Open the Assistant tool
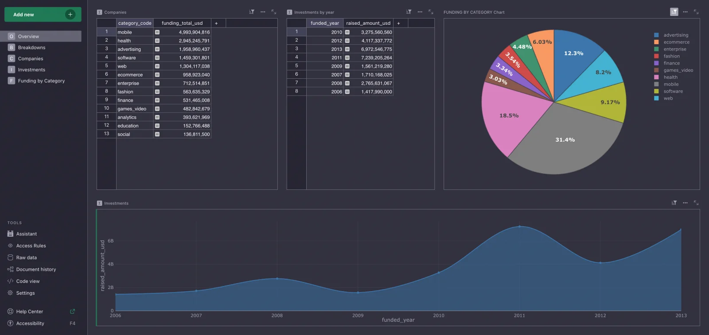This screenshot has width=709, height=335. 27,234
